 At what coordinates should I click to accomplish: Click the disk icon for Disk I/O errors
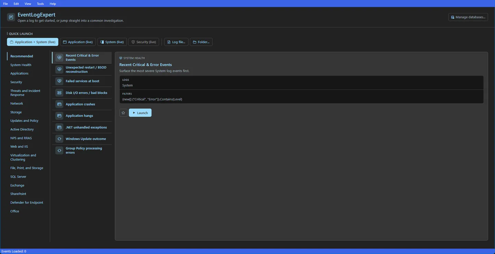[59, 93]
